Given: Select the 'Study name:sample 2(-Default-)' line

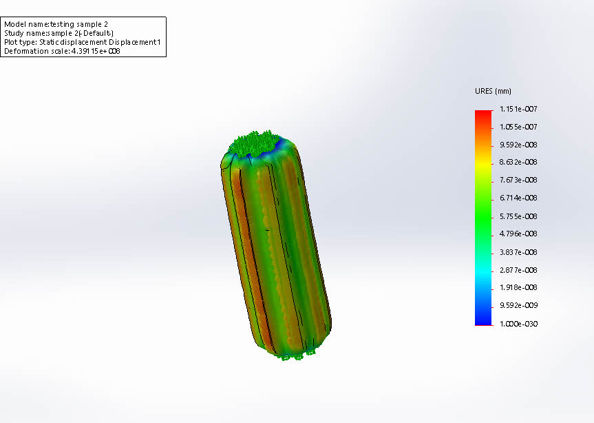Looking at the screenshot, I should pos(59,33).
